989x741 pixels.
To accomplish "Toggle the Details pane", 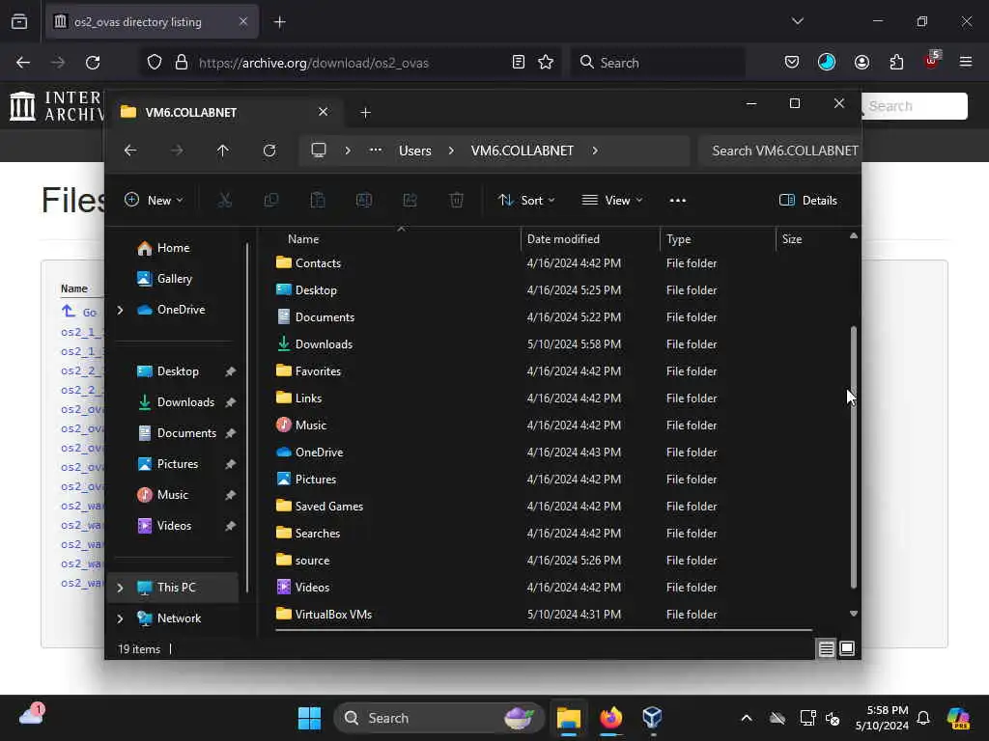I will [808, 201].
